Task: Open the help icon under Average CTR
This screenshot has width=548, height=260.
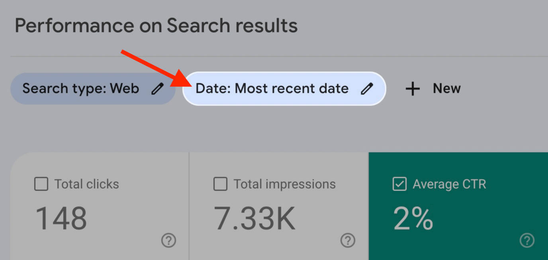Action: click(526, 241)
